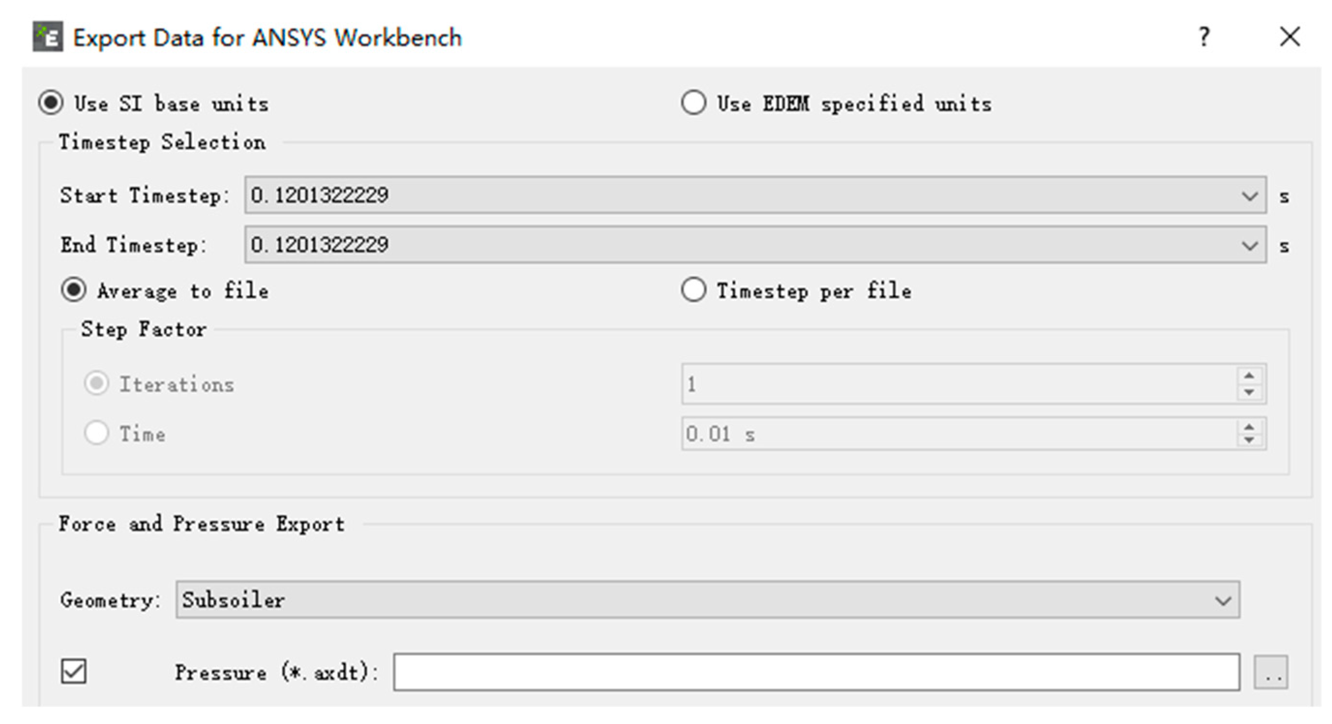Viewport: 1332px width, 724px height.
Task: Choose Timestep per file option
Action: pos(693,289)
